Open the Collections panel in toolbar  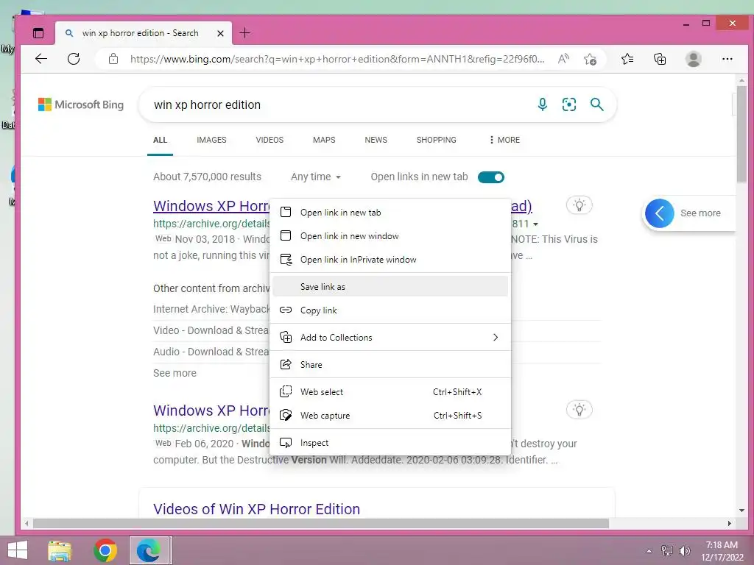(x=660, y=59)
